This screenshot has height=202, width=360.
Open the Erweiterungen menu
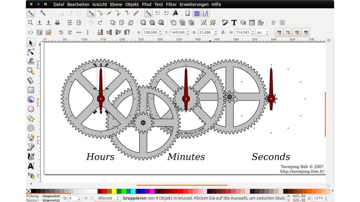pos(194,4)
